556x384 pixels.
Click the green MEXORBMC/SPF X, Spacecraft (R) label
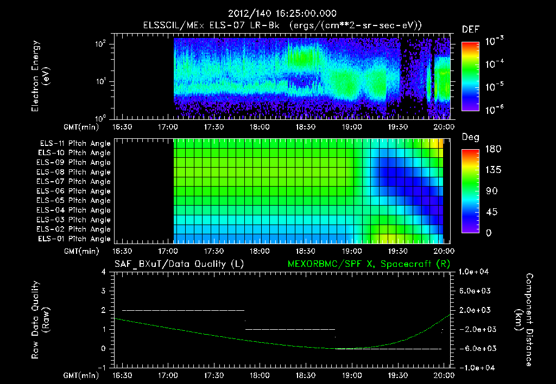click(x=369, y=264)
